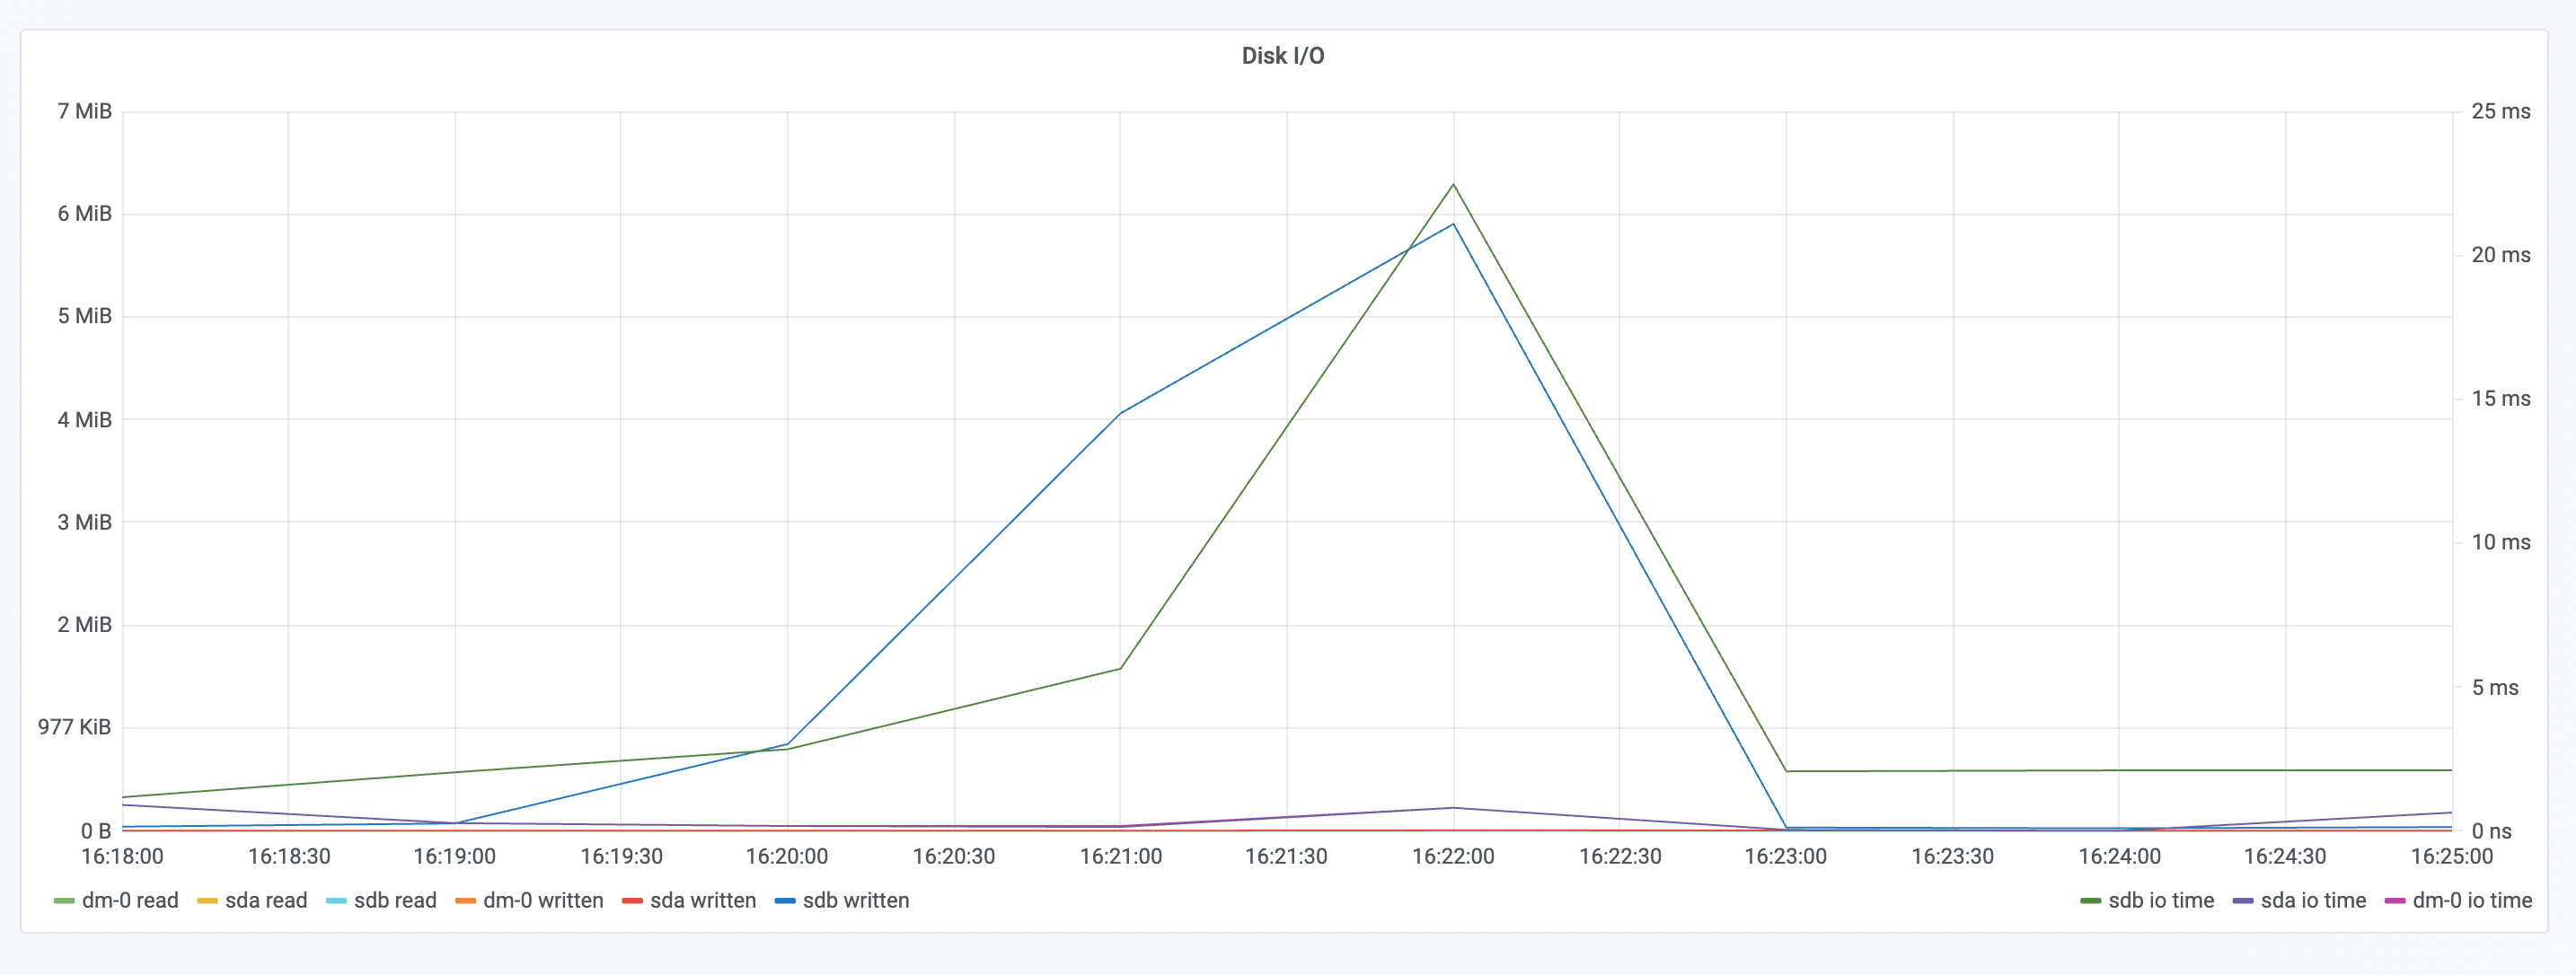Viewport: 2576px width, 975px height.
Task: Click the sda written legend label
Action: coord(703,901)
